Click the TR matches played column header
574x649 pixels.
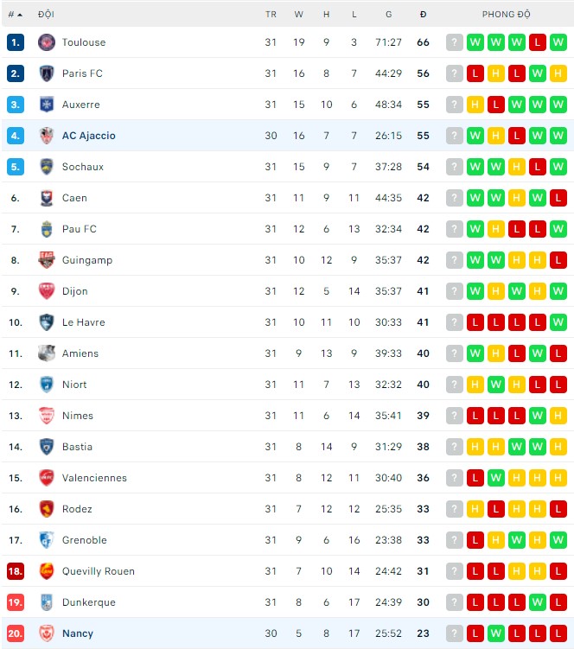[271, 15]
